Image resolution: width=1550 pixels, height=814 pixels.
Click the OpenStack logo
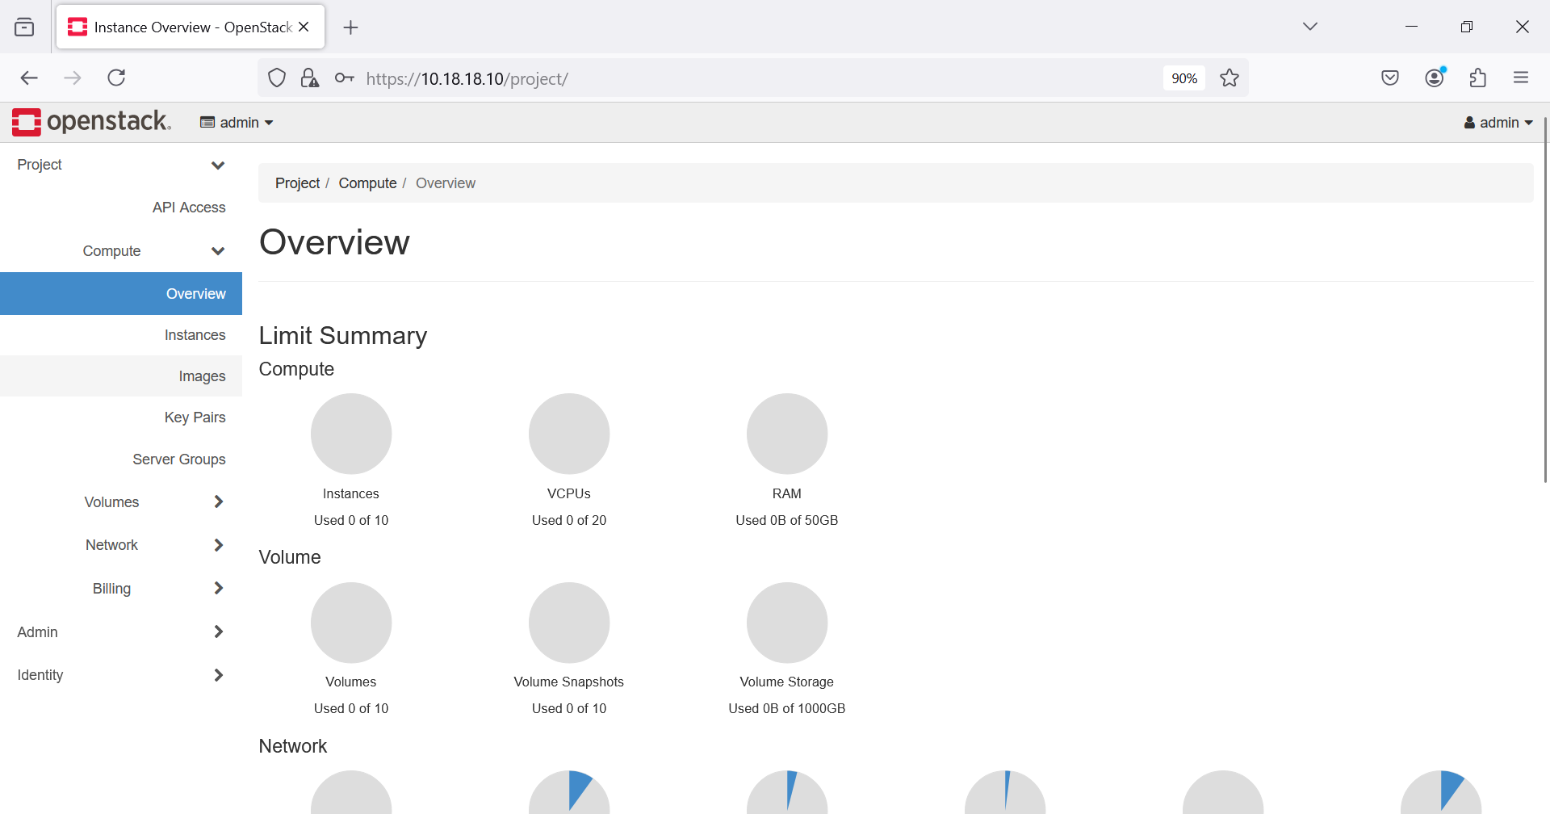click(91, 122)
